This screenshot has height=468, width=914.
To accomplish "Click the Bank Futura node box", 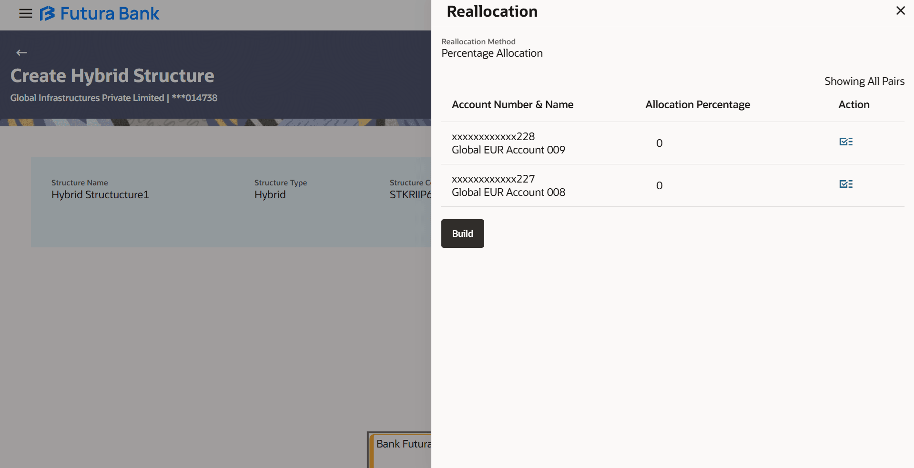I will coord(400,449).
